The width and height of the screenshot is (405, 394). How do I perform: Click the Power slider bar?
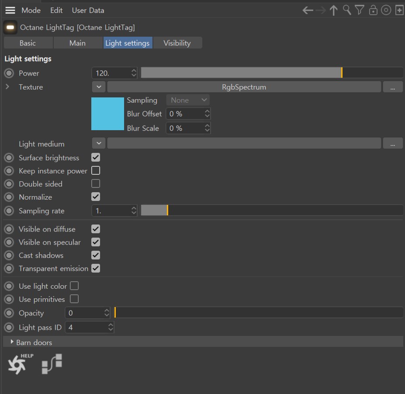tap(272, 73)
